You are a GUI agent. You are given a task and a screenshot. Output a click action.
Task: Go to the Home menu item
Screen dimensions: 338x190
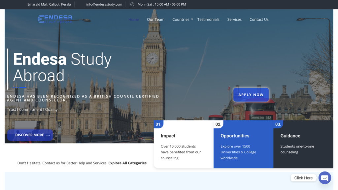(x=134, y=19)
